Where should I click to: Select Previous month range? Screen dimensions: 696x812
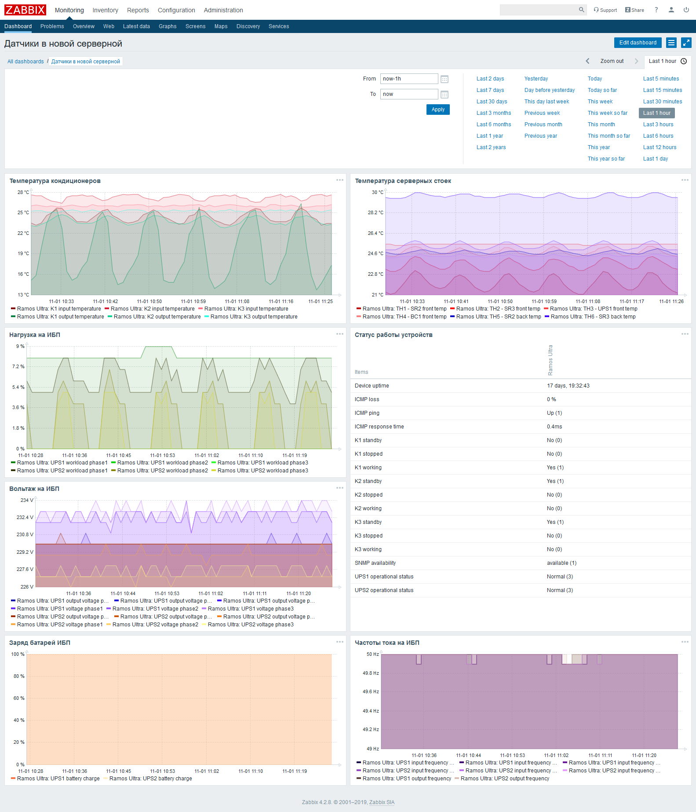coord(543,124)
